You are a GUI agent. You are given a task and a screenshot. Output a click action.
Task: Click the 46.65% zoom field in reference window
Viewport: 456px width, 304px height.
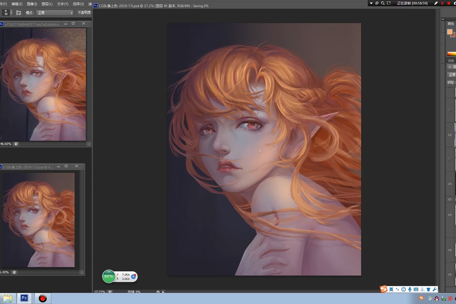pyautogui.click(x=6, y=144)
